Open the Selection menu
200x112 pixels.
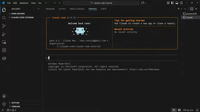coord(24,3)
